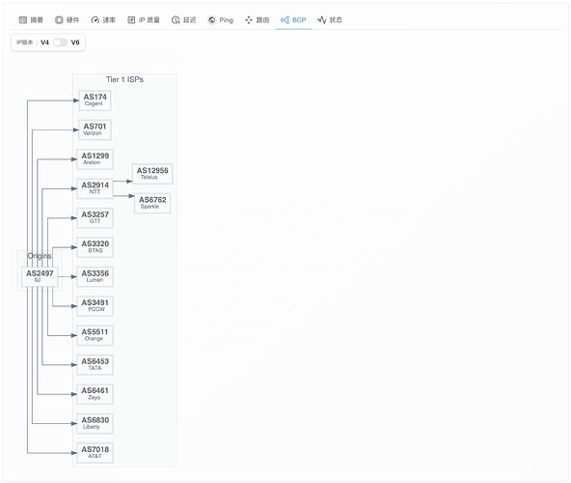Image resolution: width=571 pixels, height=483 pixels.
Task: Click the AS3257 GTT node
Action: pos(95,217)
